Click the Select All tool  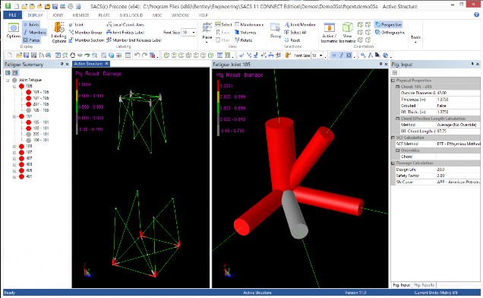(295, 32)
